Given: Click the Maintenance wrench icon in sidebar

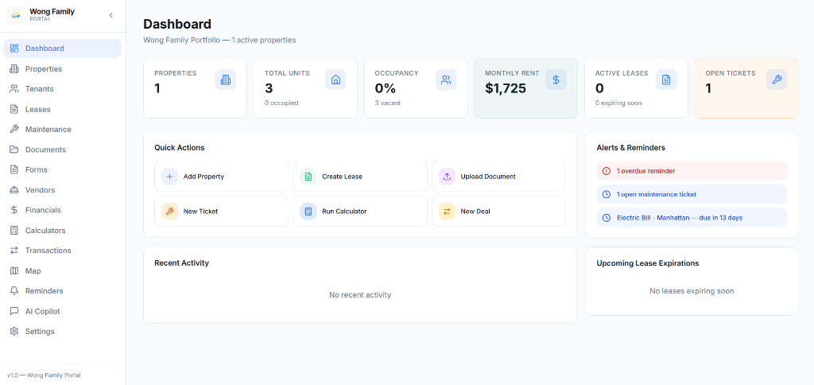Looking at the screenshot, I should click(x=14, y=130).
